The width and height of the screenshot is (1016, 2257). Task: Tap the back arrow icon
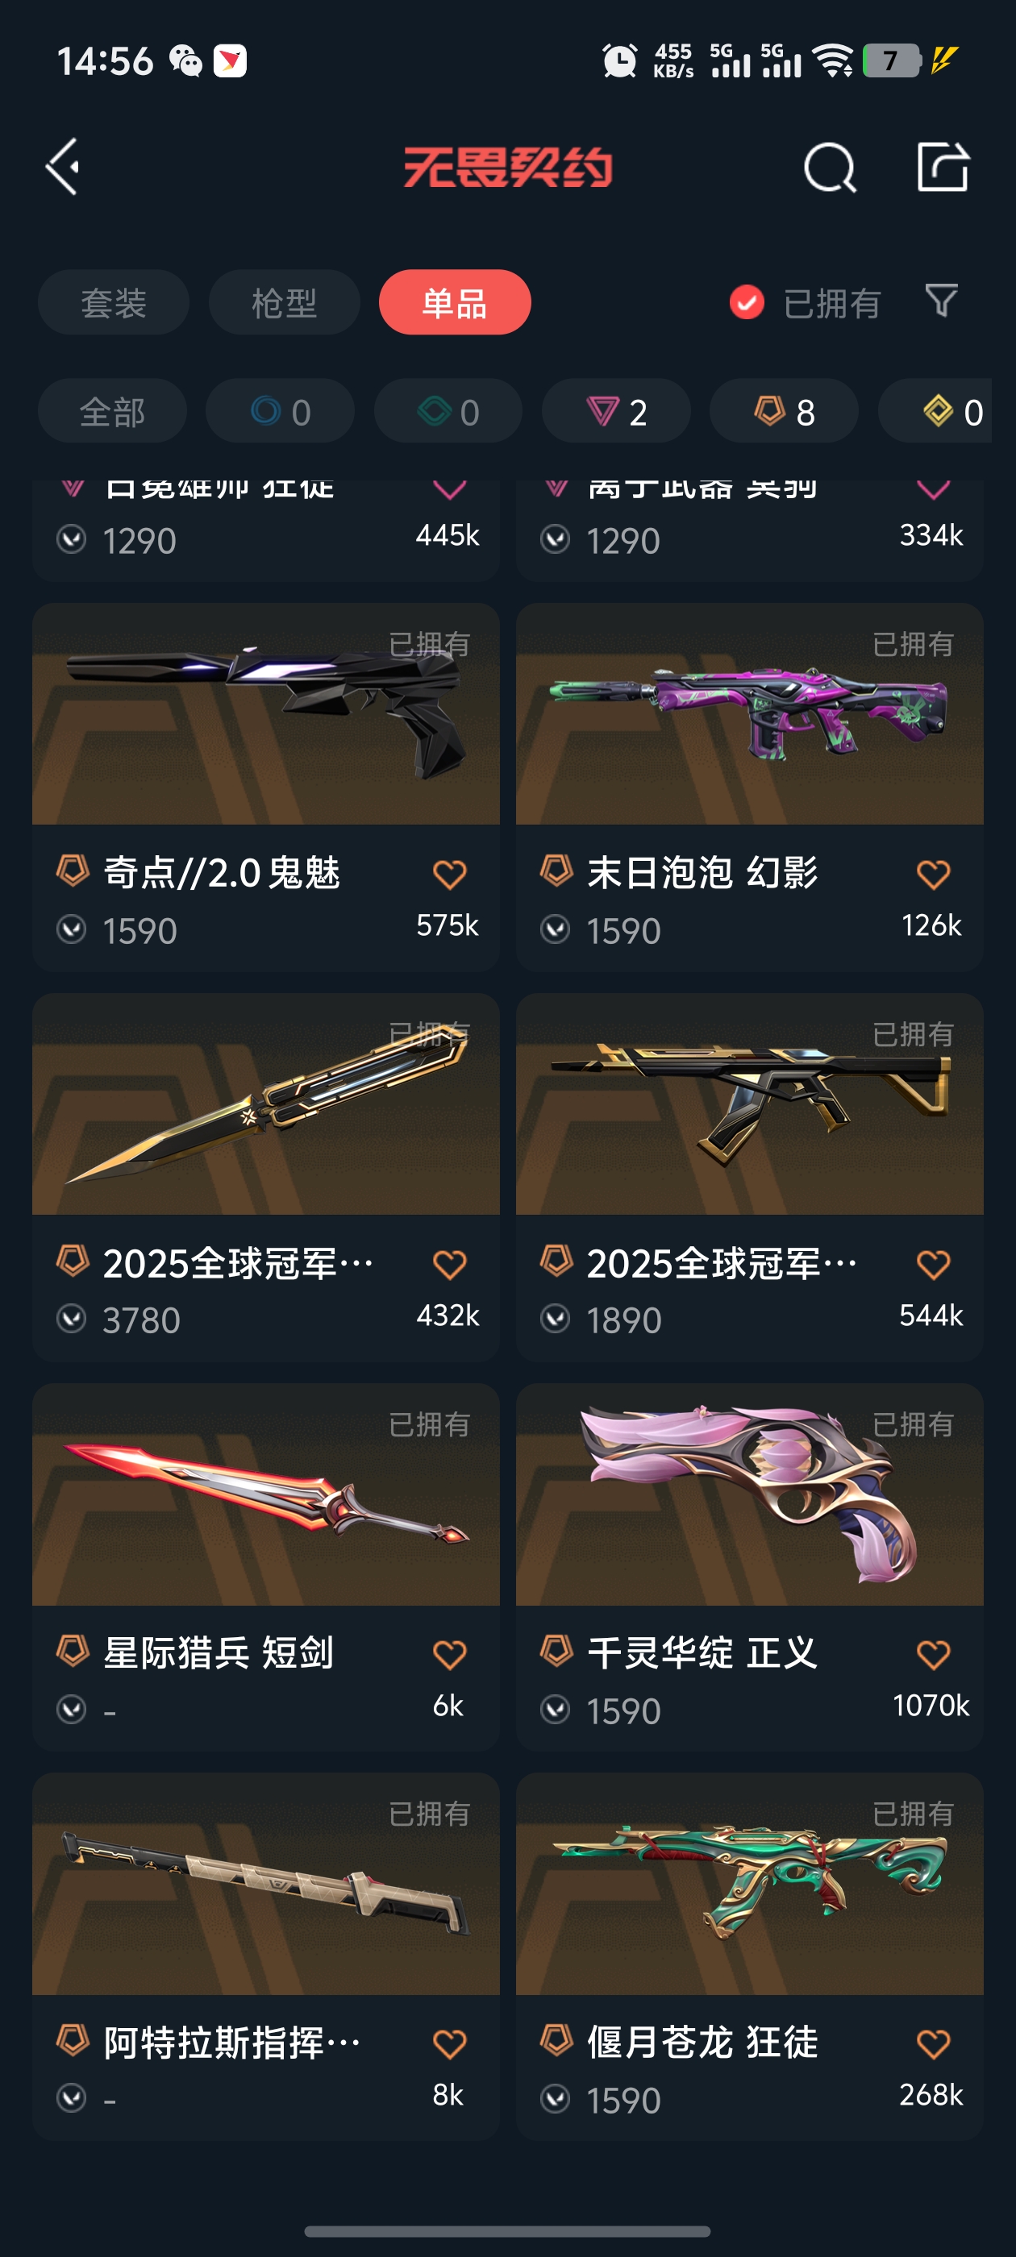(62, 167)
